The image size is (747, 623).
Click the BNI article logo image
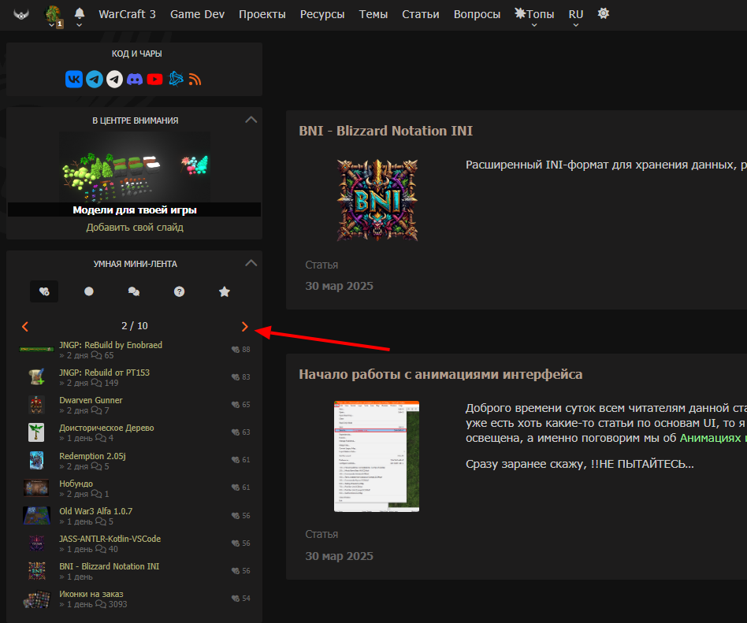pos(377,200)
